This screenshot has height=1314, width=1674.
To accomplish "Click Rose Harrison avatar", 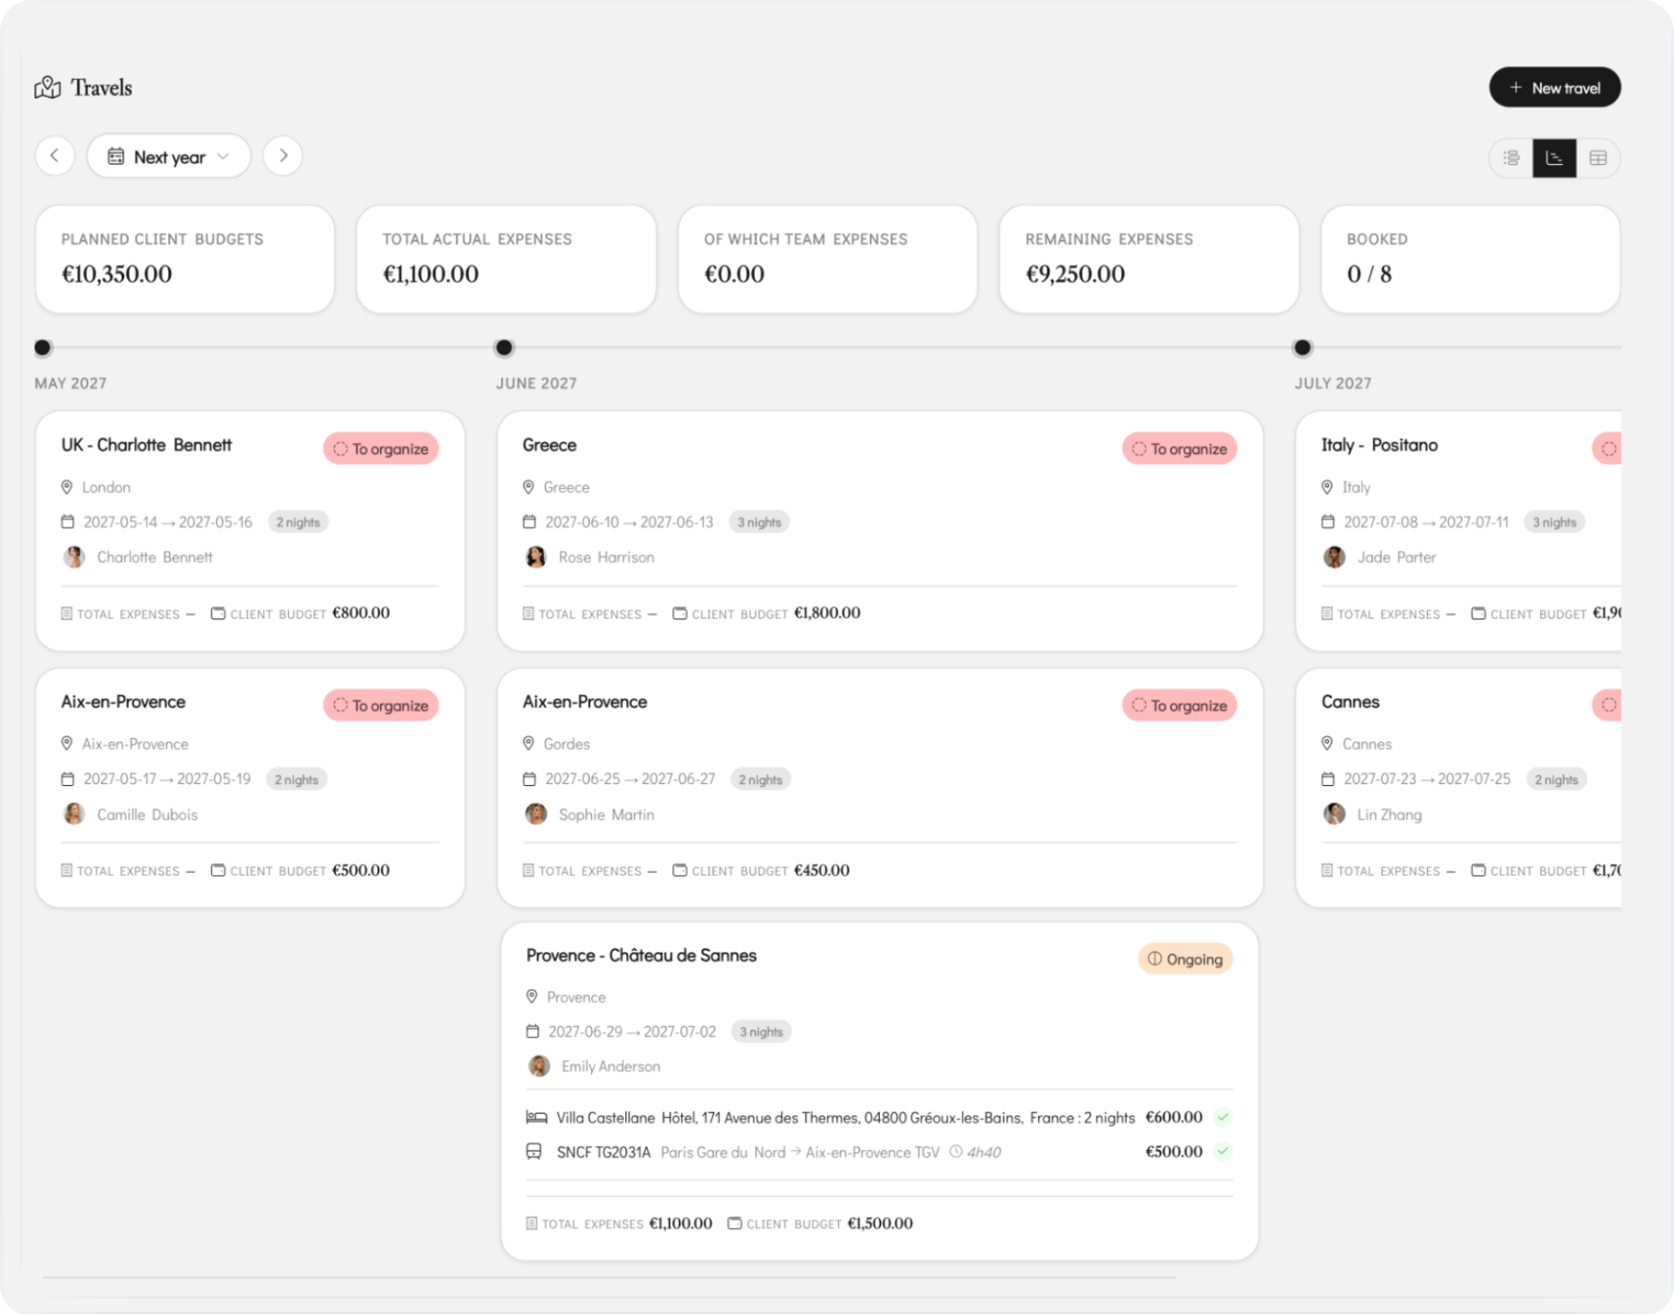I will pyautogui.click(x=536, y=557).
